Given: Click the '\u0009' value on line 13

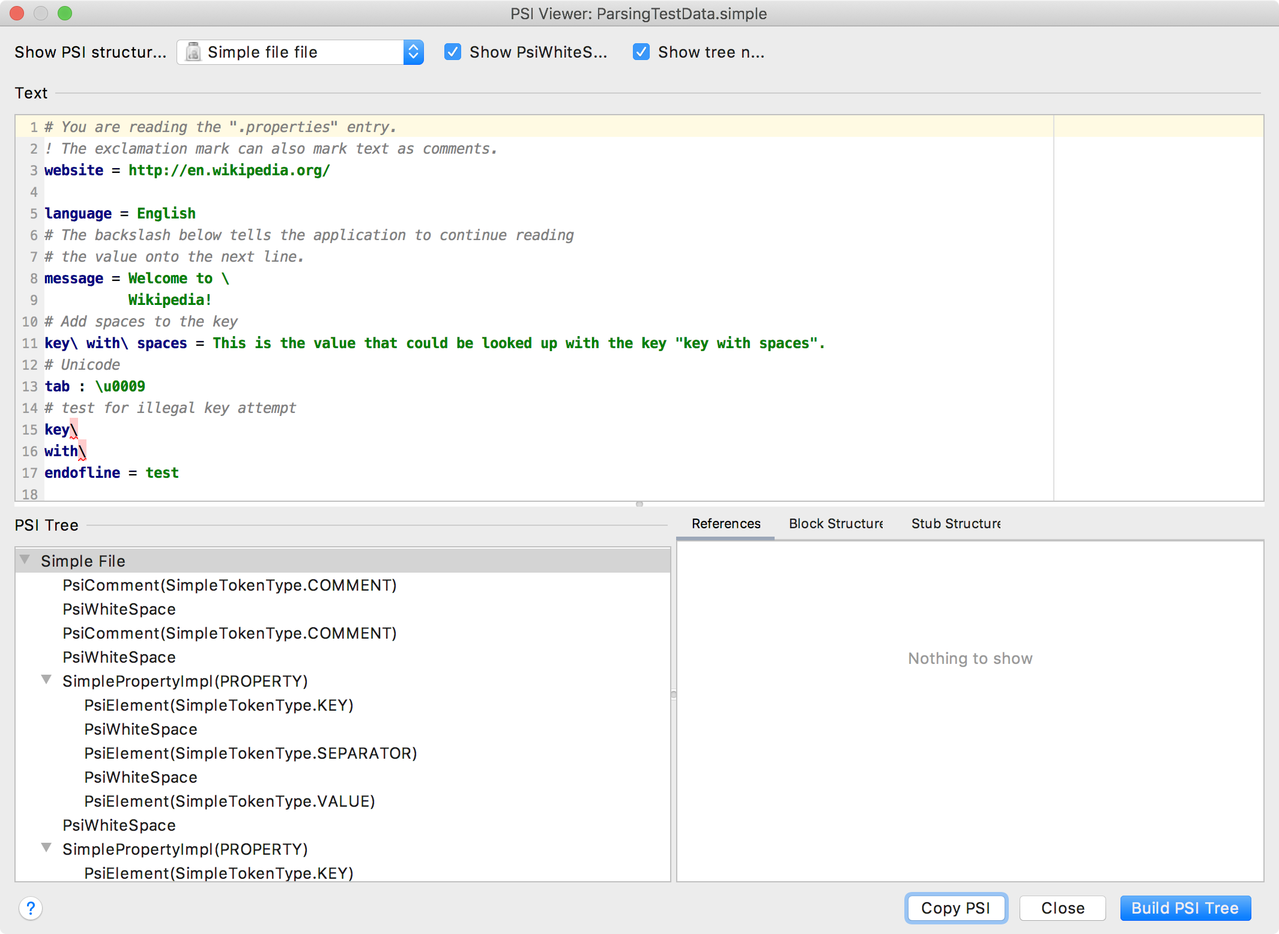Looking at the screenshot, I should (x=120, y=387).
